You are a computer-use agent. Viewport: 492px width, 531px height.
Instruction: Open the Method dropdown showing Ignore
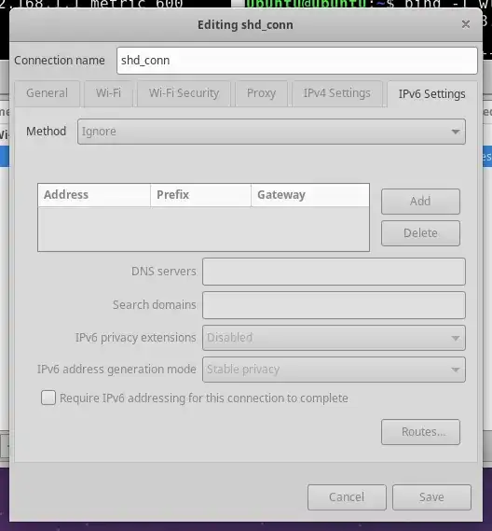[271, 132]
